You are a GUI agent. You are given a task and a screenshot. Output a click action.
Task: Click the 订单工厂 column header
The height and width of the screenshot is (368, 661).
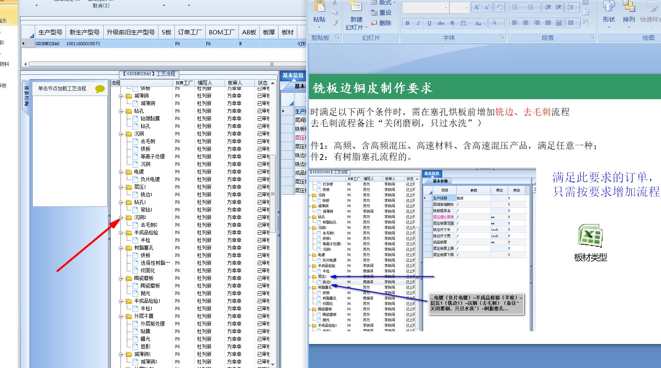[190, 32]
